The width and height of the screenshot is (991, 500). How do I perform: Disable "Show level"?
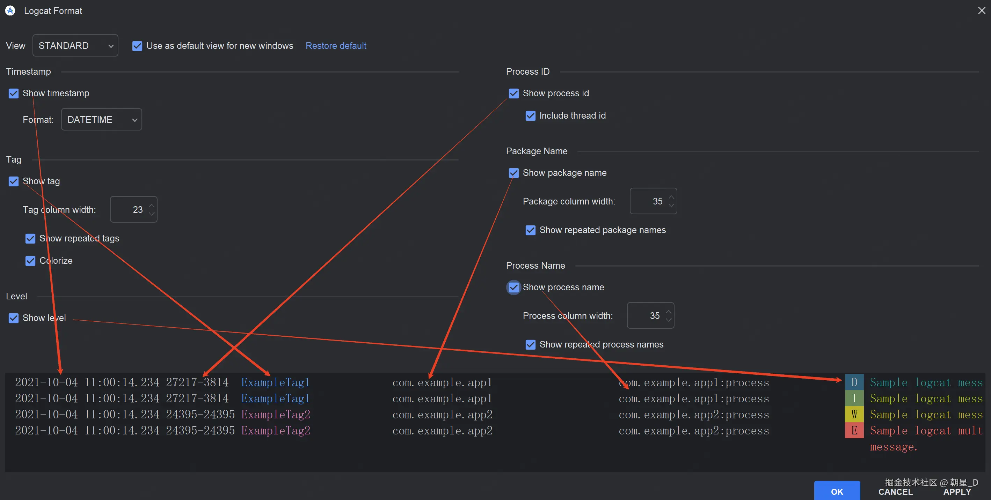14,318
